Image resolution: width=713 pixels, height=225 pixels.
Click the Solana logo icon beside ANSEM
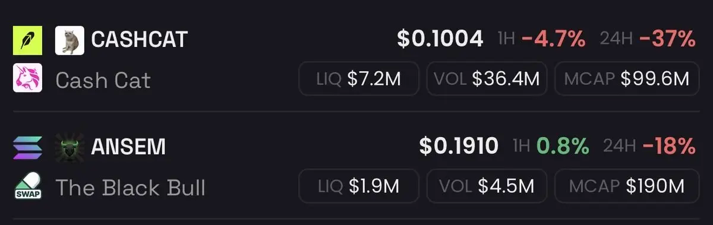tap(27, 148)
